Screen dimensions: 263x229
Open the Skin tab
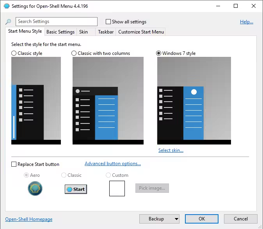(86, 32)
